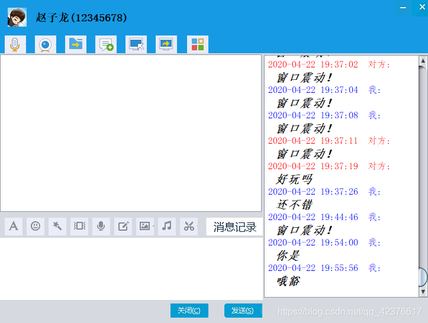This screenshot has height=323, width=428.
Task: Click history scrollbar up arrow
Action: click(423, 60)
